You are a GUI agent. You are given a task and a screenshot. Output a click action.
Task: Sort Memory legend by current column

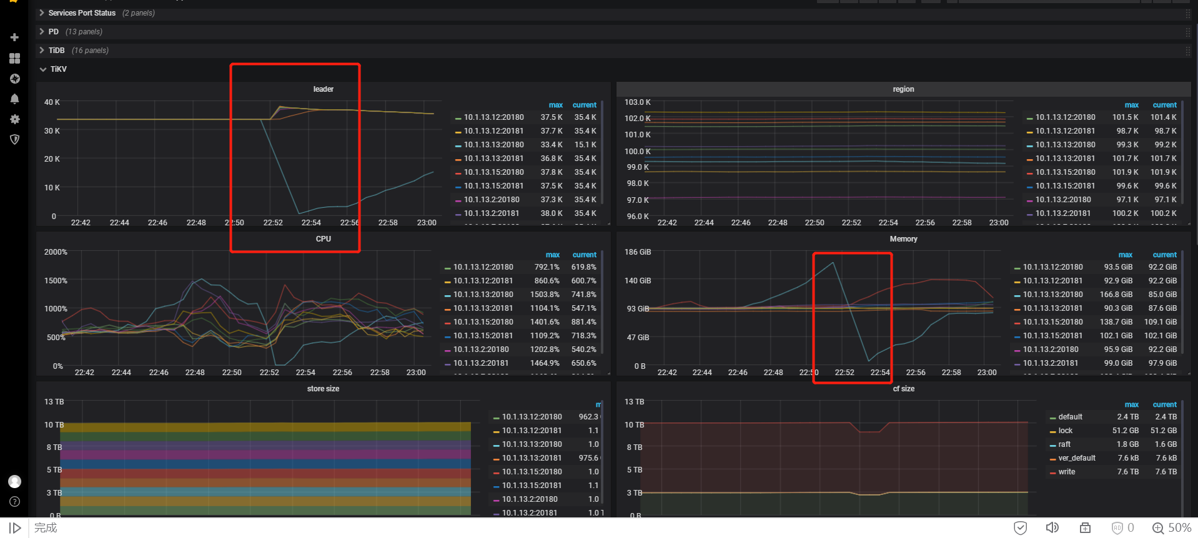click(1164, 255)
